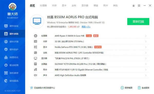Click the 生成报告 text button
Viewport: 154px width, 94px height.
[x=146, y=88]
